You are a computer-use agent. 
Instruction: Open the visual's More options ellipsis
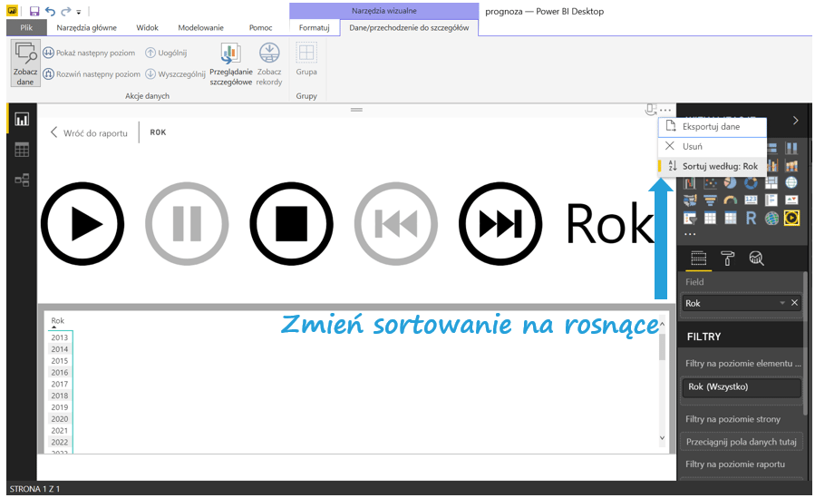666,110
